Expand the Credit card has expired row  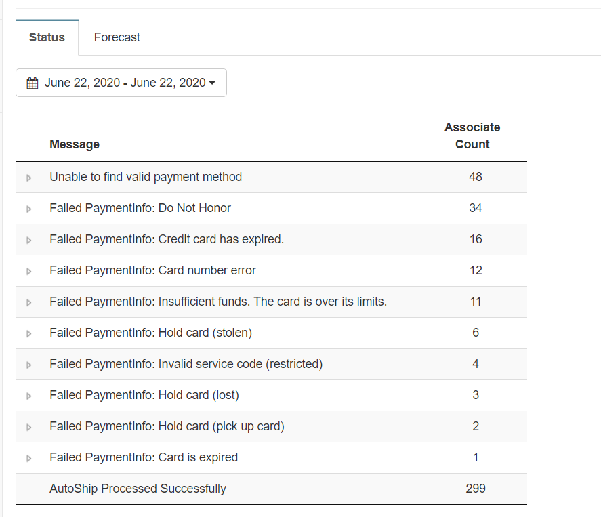28,240
